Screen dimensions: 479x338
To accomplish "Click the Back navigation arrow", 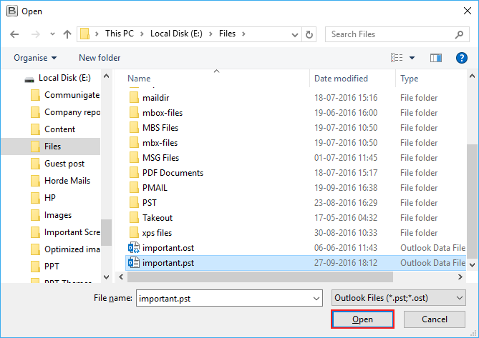I will tap(14, 34).
